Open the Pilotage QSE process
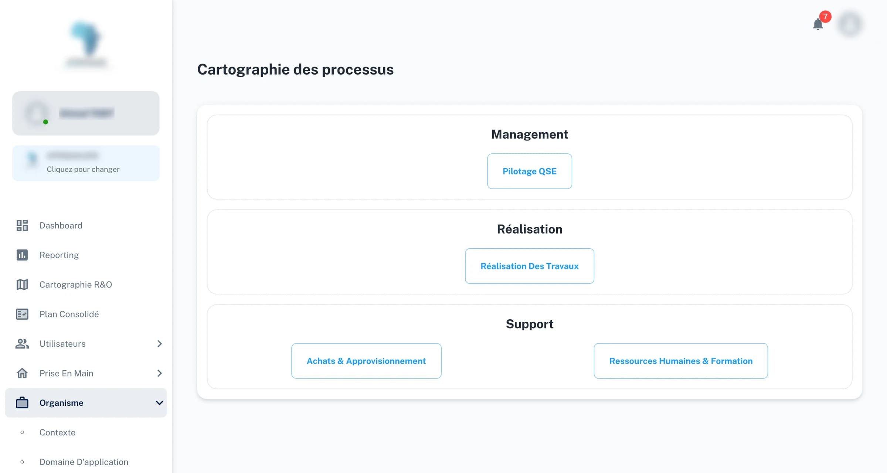The width and height of the screenshot is (887, 473). (529, 171)
